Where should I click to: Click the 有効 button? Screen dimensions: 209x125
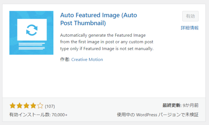[190, 16]
